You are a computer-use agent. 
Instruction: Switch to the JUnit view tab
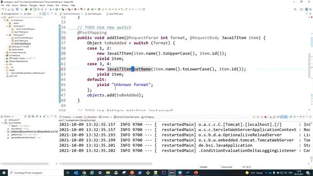pyautogui.click(x=27, y=14)
